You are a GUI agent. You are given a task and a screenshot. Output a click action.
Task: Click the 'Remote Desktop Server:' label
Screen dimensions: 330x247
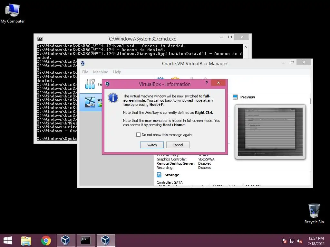(x=176, y=163)
